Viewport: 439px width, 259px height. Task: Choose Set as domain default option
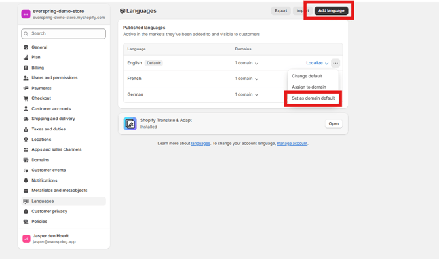[x=313, y=98]
